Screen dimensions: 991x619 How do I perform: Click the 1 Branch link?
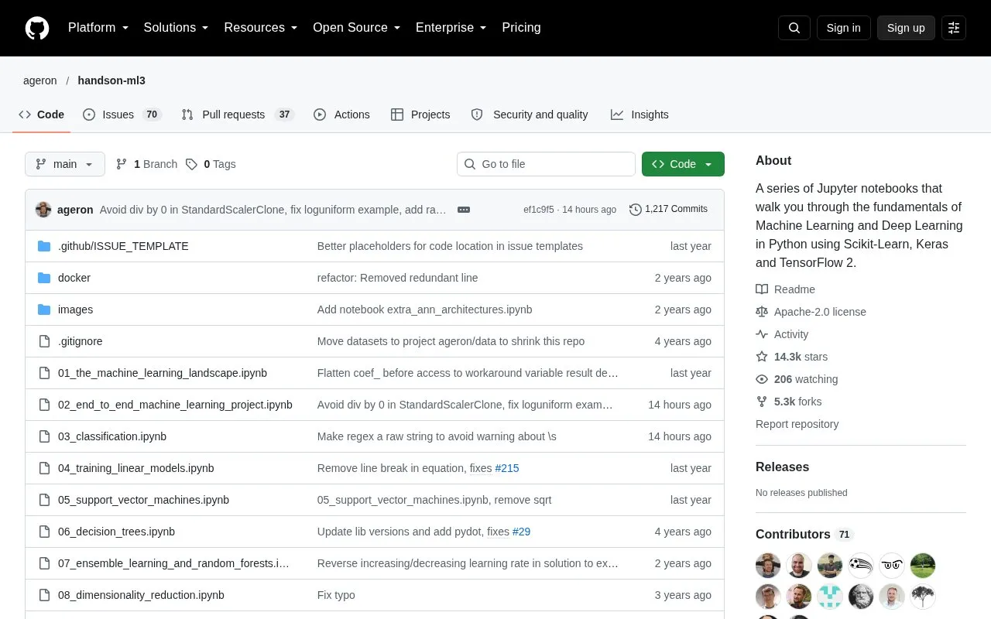pyautogui.click(x=146, y=164)
